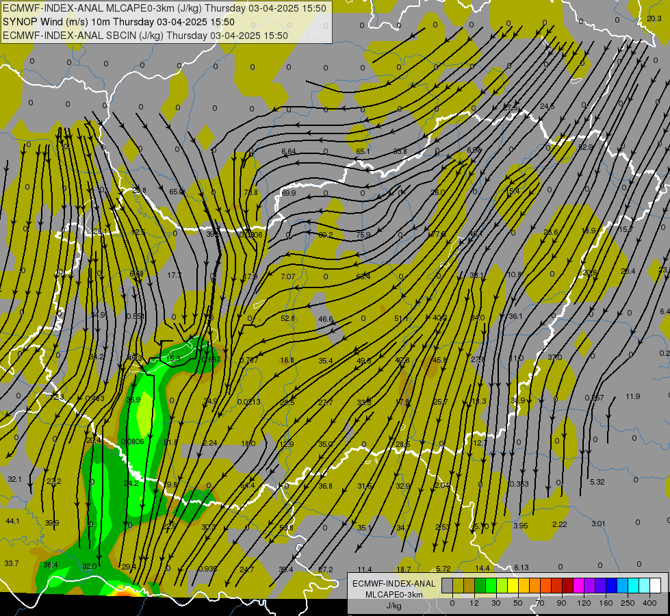The image size is (670, 616).
Task: Click the header line 'ECMWF-INDEX-ANAL SBCIN (J/kg)'
Action: coord(83,36)
